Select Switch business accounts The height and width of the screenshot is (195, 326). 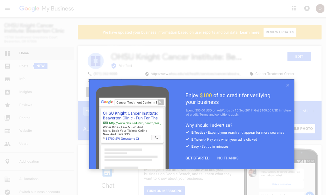pos(40,192)
